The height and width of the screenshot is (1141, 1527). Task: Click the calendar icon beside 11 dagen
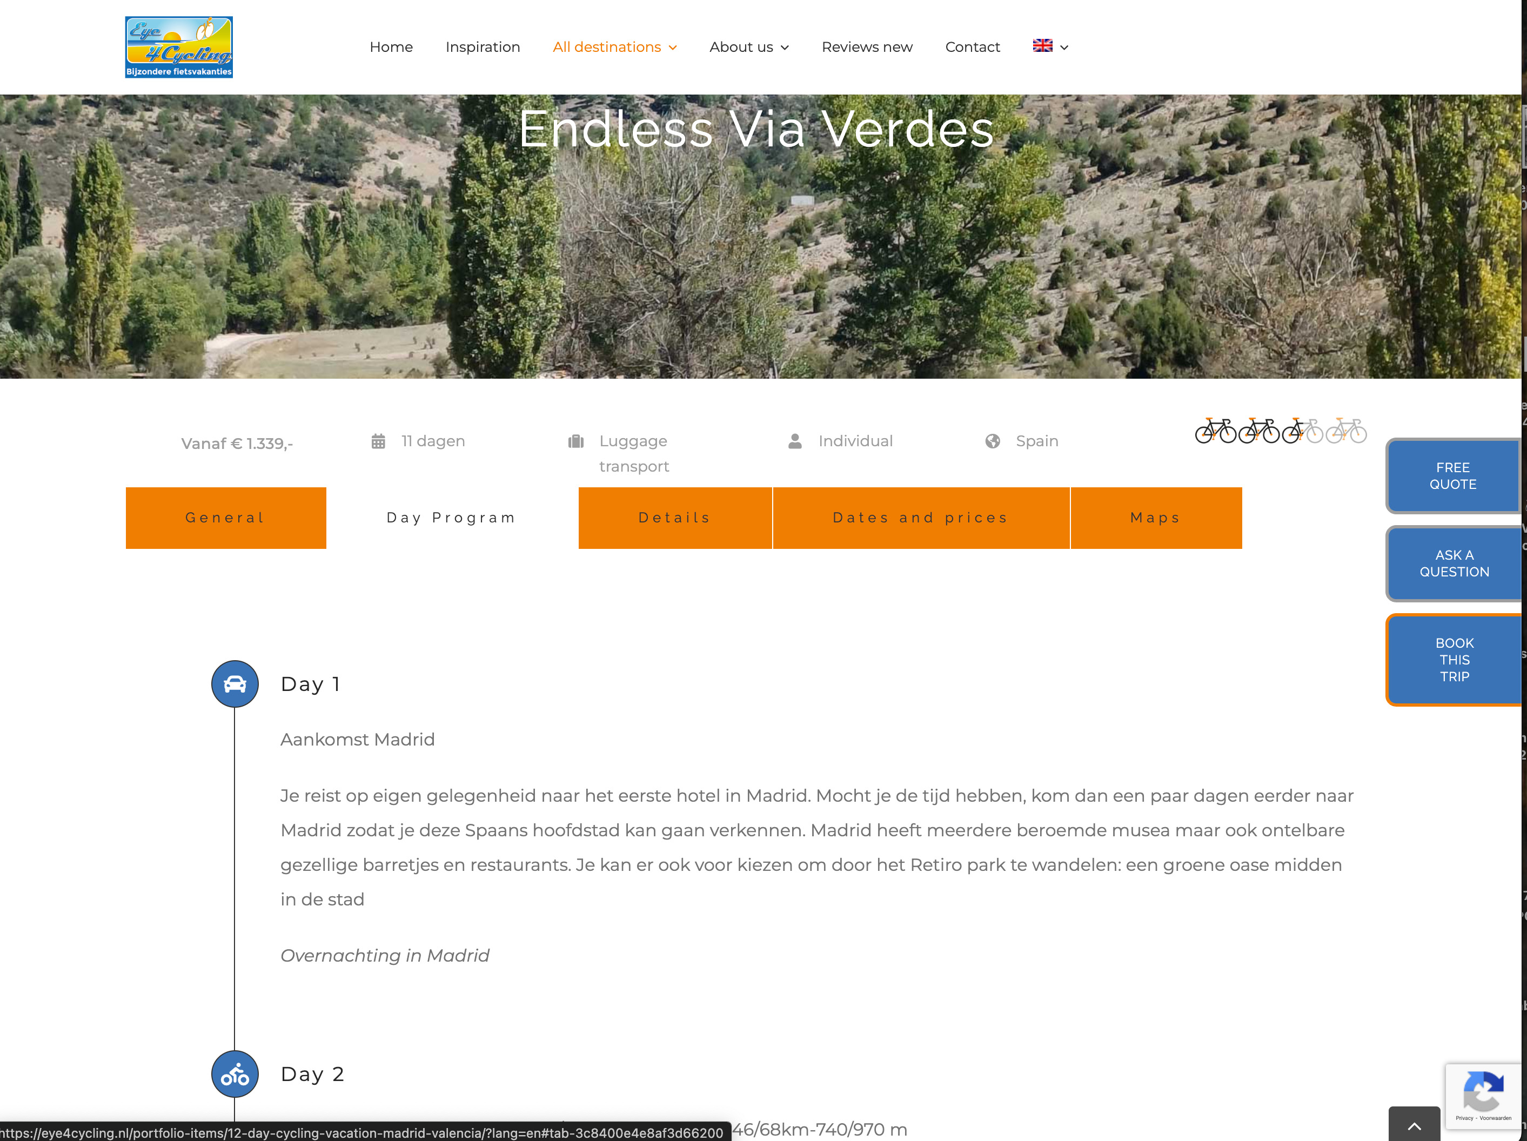click(378, 441)
